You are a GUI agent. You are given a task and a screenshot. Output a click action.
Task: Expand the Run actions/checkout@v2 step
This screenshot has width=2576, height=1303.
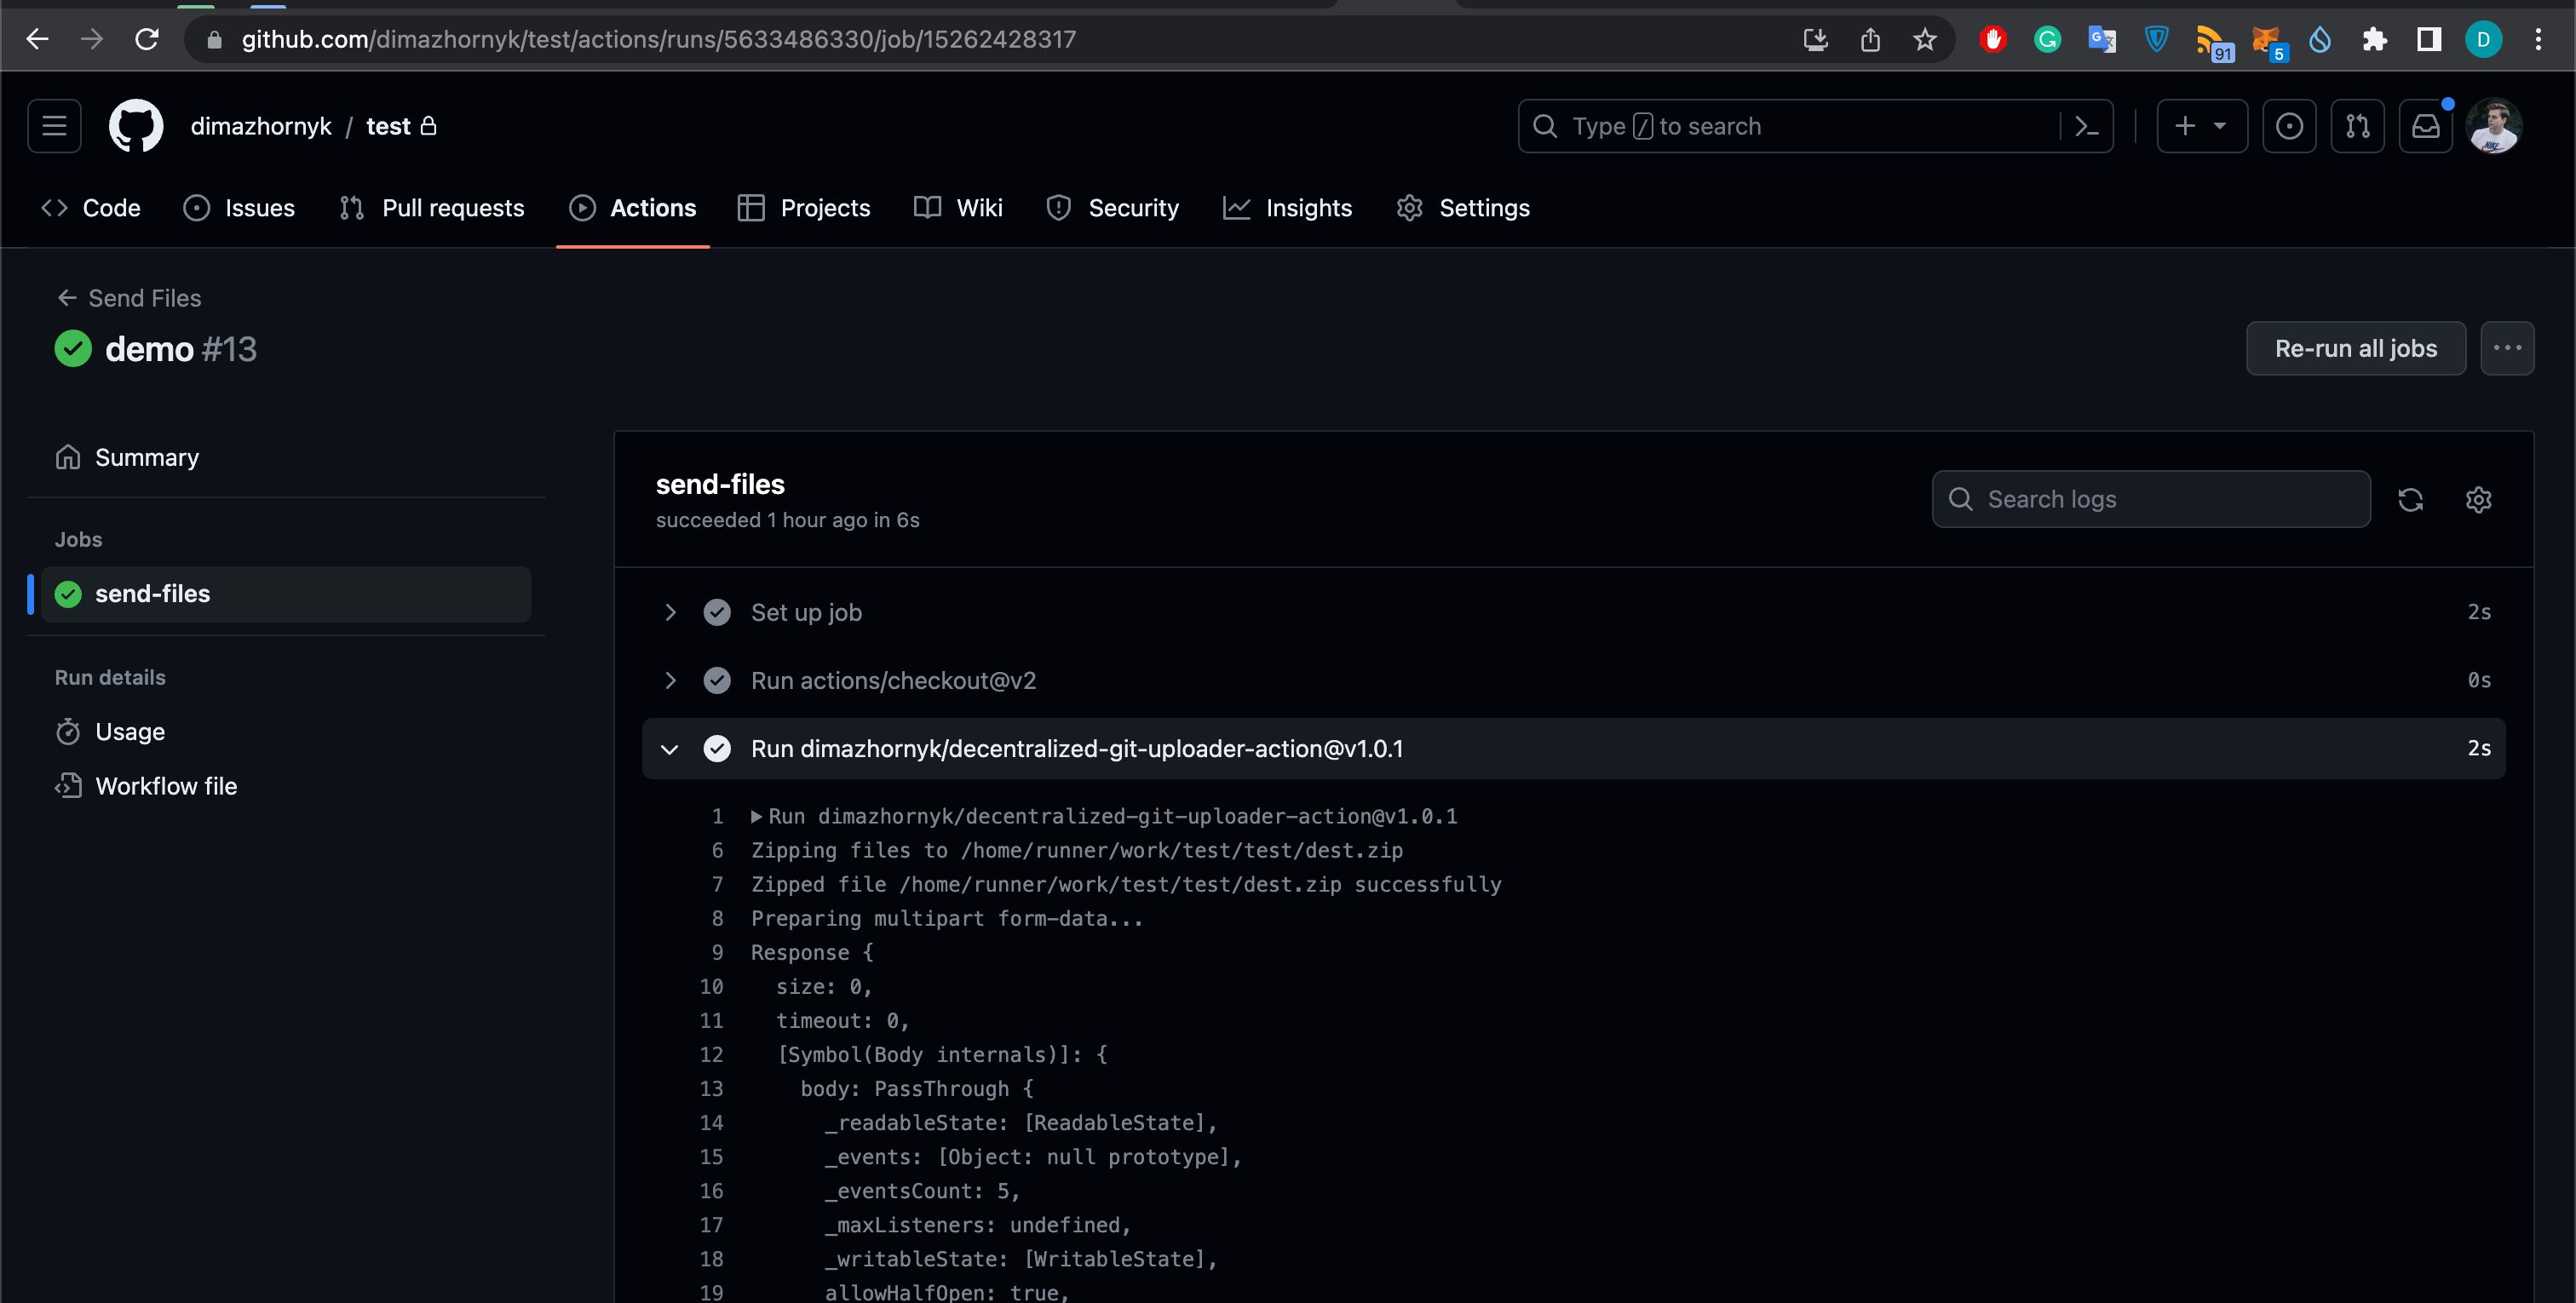tap(670, 680)
